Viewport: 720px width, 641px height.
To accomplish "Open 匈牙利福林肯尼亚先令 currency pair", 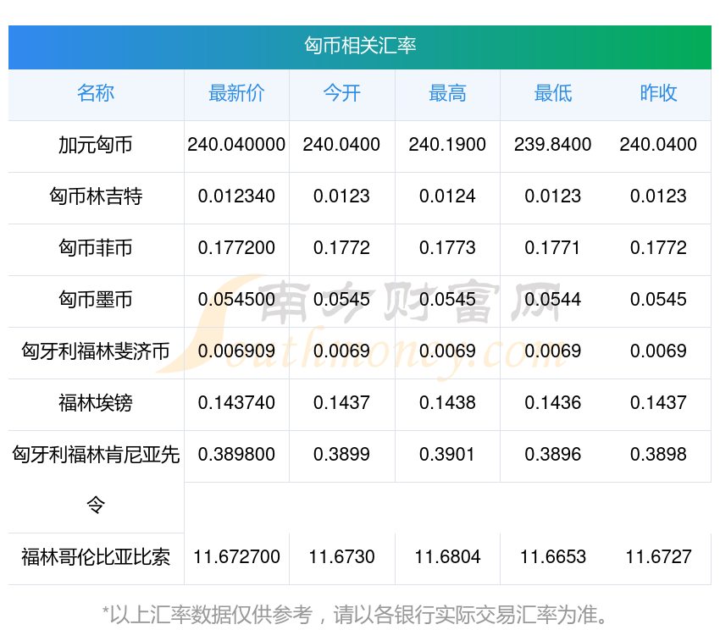I will [96, 456].
